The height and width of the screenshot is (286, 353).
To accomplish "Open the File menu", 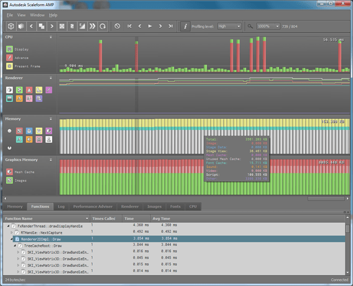I will 10,15.
